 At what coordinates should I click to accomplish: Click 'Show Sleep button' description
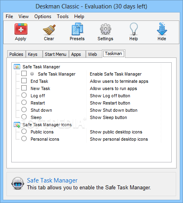[x=108, y=117]
